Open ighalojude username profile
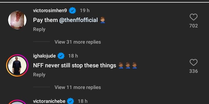Viewport: 209px width, 104px height. pos(44,56)
